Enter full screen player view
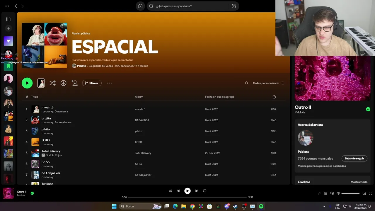Viewport: 375px width, 211px height. (371, 193)
